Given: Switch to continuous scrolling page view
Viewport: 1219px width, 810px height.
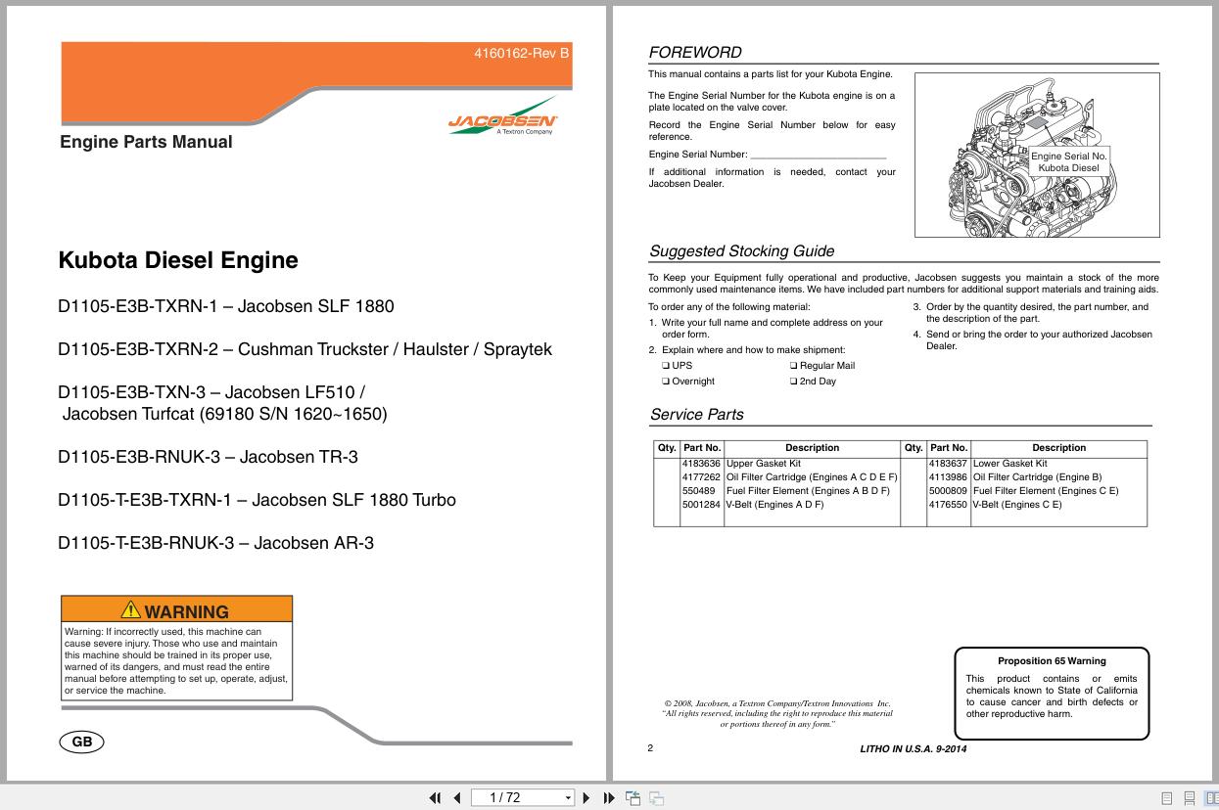Looking at the screenshot, I should coord(1190,798).
